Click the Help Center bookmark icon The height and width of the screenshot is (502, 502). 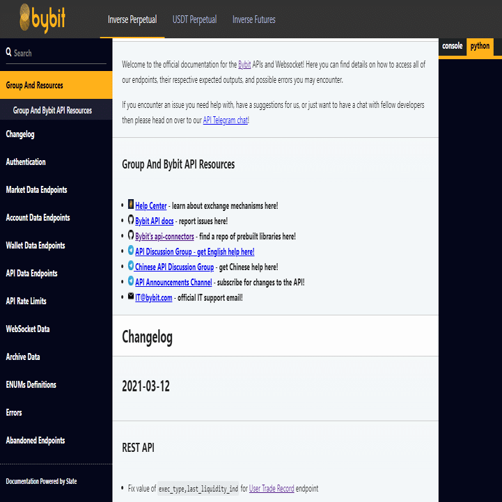(x=131, y=204)
